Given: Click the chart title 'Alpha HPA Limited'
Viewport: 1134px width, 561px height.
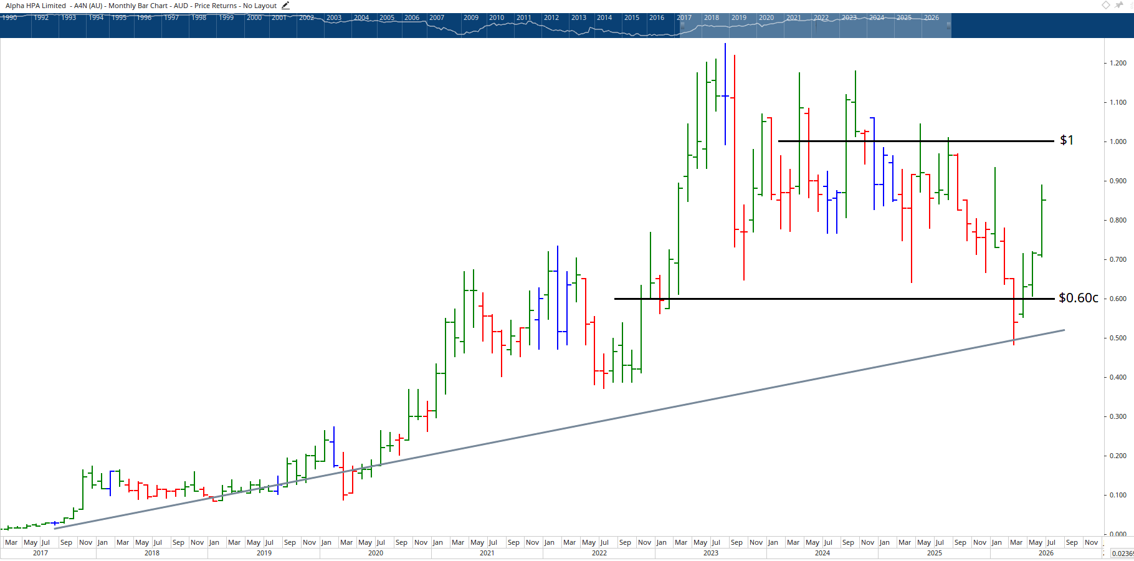Looking at the screenshot, I should point(36,6).
